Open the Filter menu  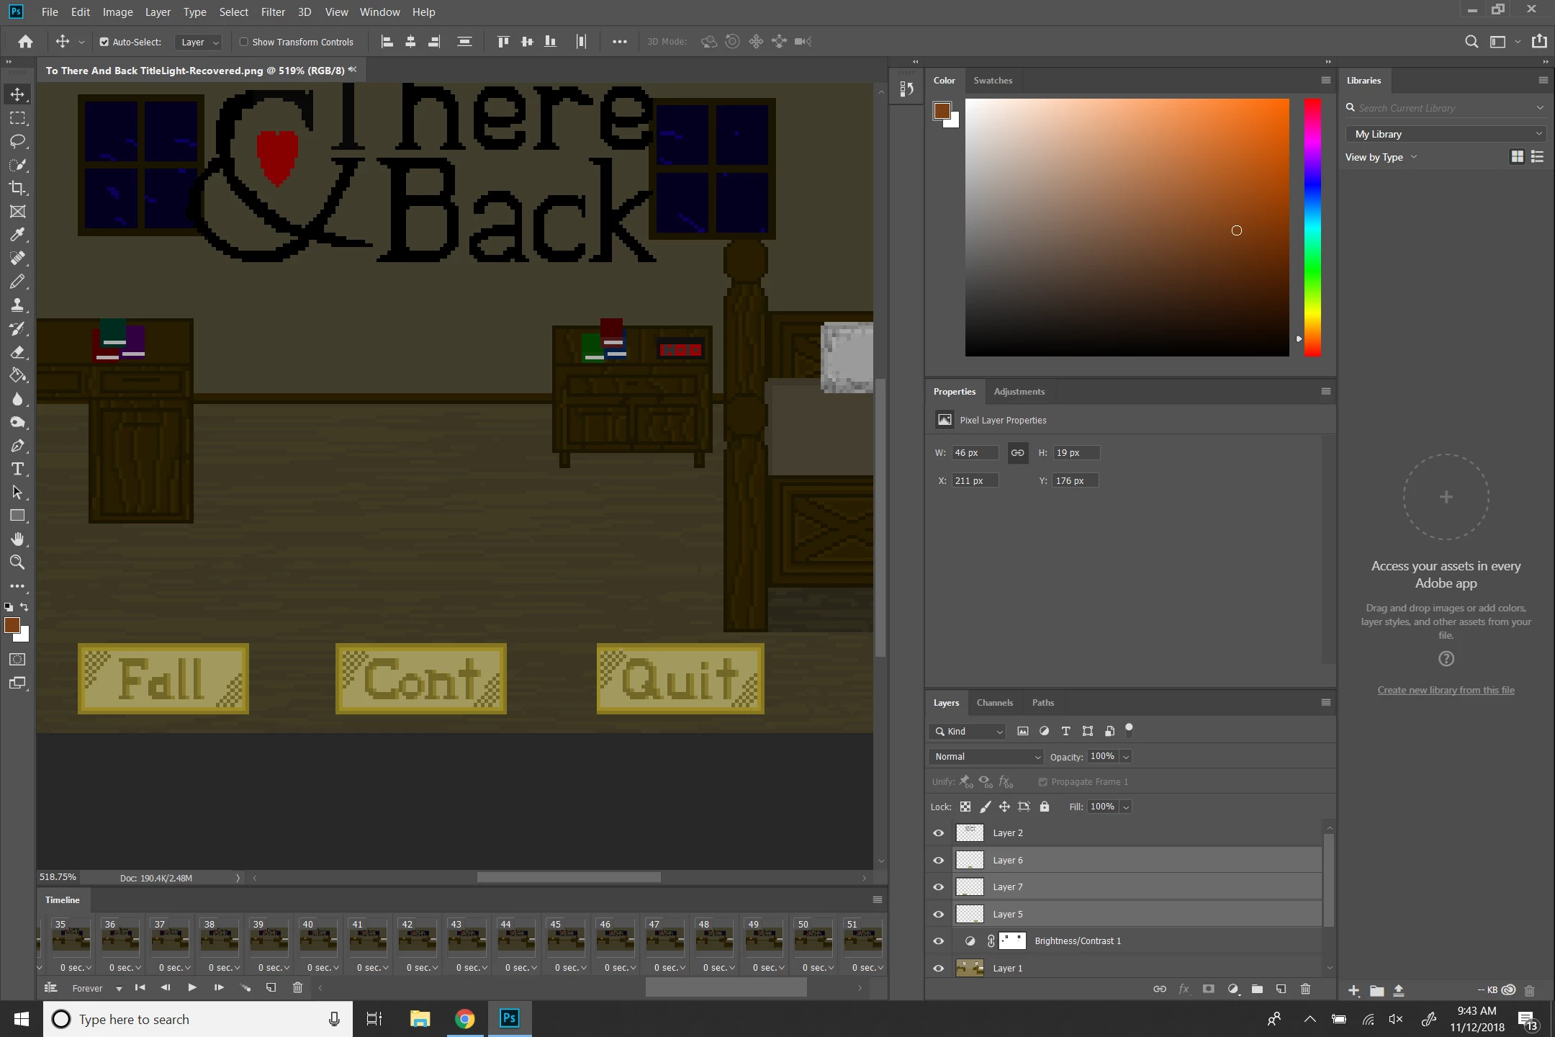(273, 12)
